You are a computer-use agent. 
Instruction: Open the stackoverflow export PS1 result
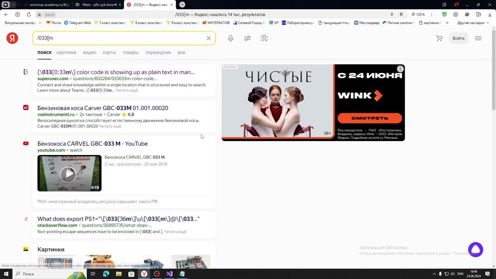click(x=119, y=219)
